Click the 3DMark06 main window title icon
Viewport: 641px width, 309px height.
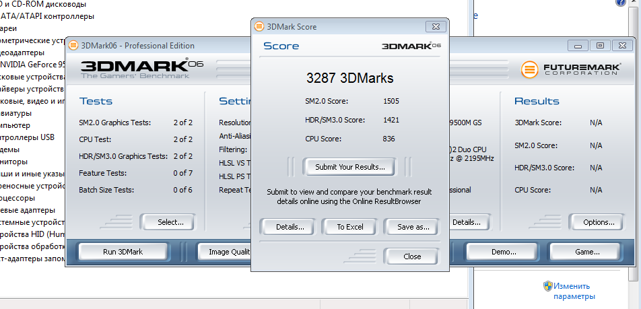(x=73, y=45)
